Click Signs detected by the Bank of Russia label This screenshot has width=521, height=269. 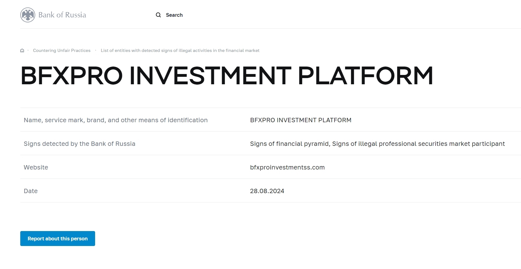[80, 144]
